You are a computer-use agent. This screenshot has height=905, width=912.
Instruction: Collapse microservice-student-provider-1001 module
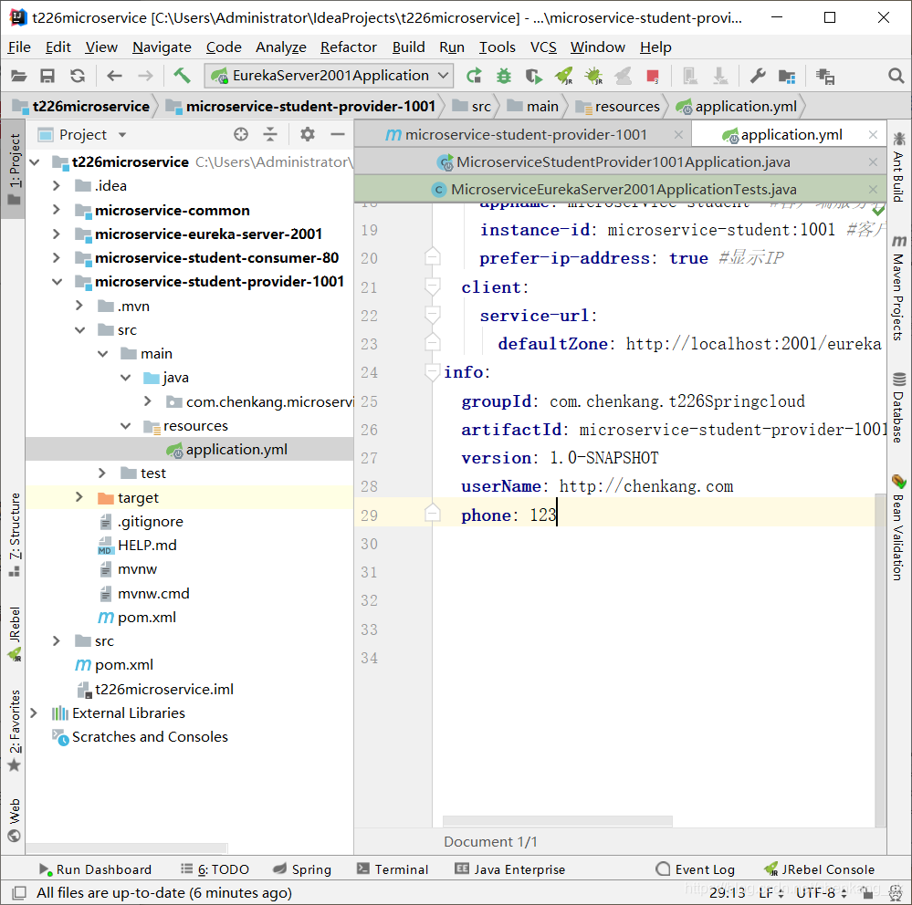pyautogui.click(x=57, y=282)
